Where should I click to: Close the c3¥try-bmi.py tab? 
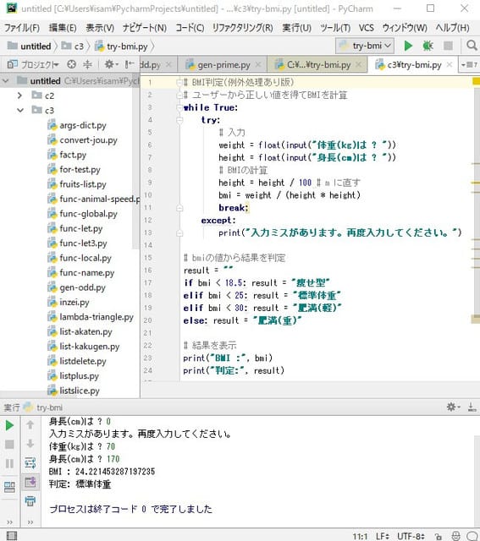tap(449, 64)
